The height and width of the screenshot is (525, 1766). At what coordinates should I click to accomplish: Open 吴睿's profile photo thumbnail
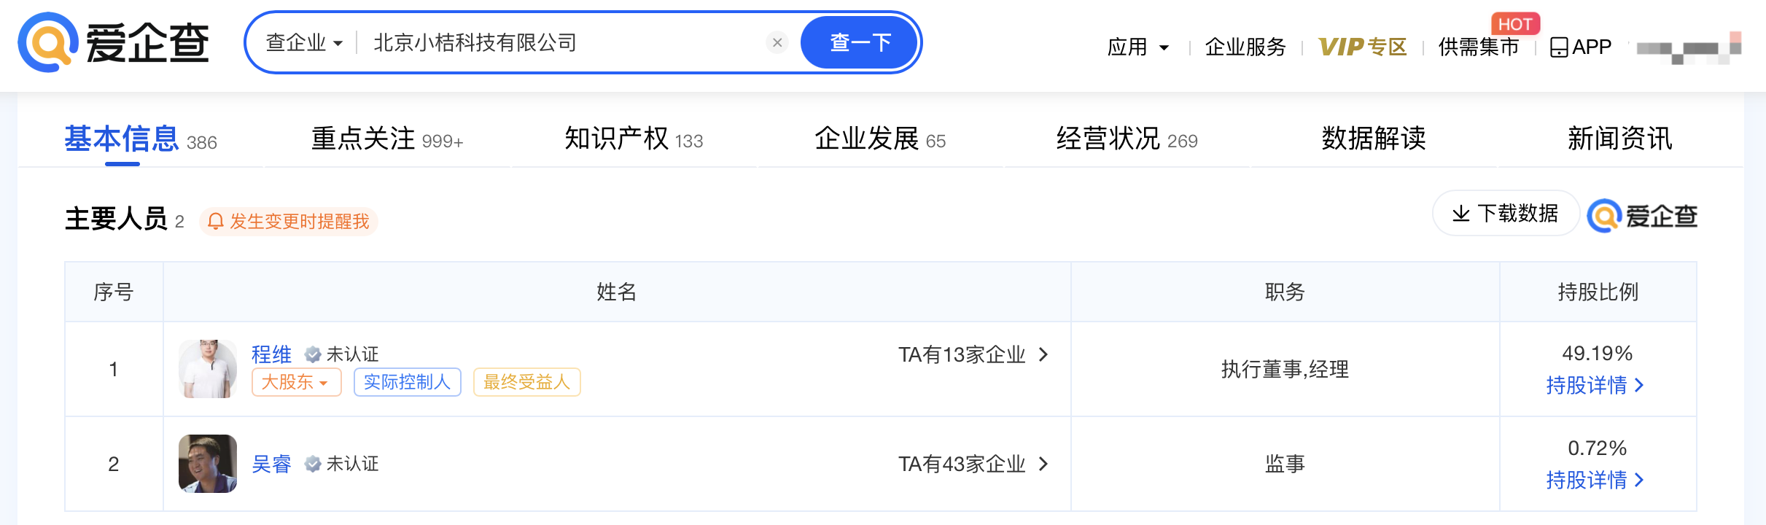coord(208,464)
